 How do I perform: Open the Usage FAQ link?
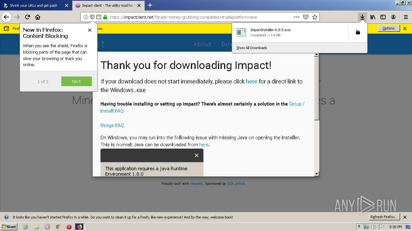112,125
